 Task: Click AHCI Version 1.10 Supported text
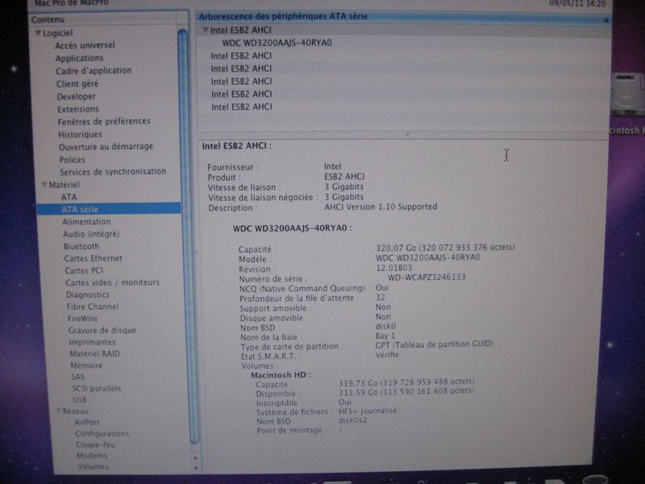click(x=381, y=207)
